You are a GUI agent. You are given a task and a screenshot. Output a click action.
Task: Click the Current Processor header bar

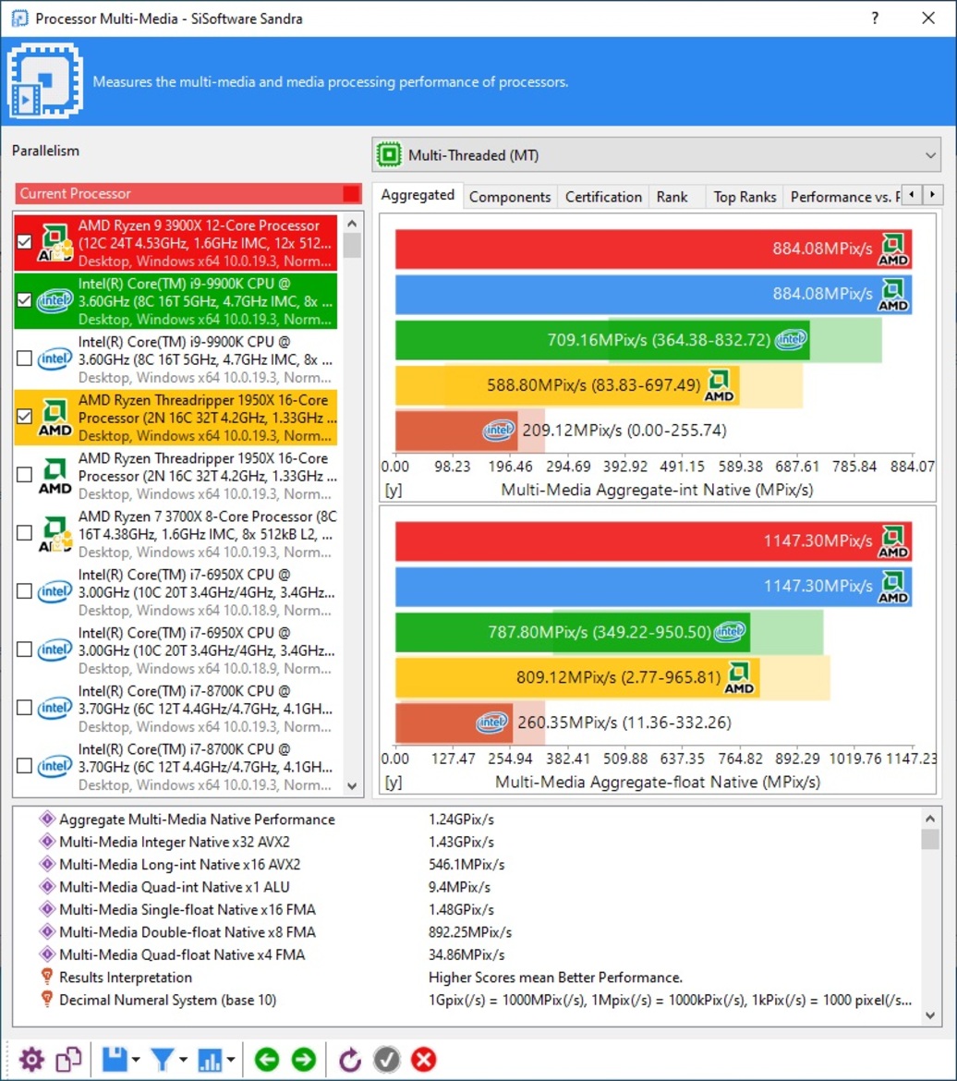coord(188,193)
